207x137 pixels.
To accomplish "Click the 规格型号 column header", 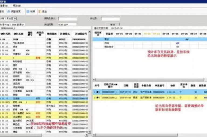I will click(x=30, y=34).
